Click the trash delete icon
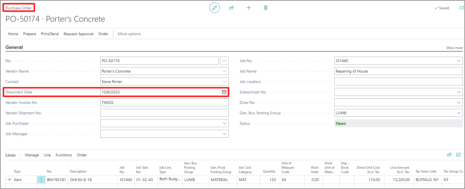Image resolution: width=465 pixels, height=189 pixels. pos(266,8)
